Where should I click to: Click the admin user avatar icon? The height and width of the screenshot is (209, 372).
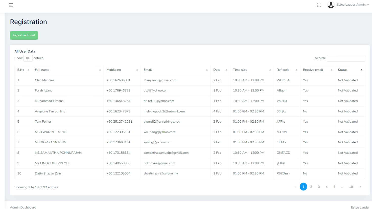click(331, 5)
